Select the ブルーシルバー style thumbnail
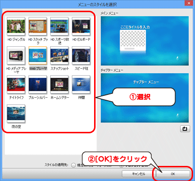 pyautogui.click(x=38, y=85)
